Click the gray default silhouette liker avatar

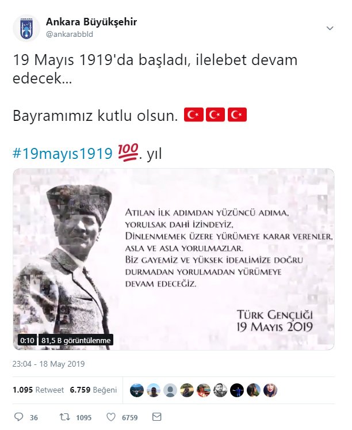click(x=170, y=390)
